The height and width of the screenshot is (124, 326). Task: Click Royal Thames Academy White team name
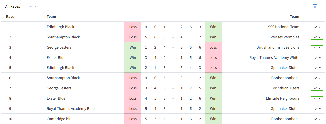[x=274, y=58]
